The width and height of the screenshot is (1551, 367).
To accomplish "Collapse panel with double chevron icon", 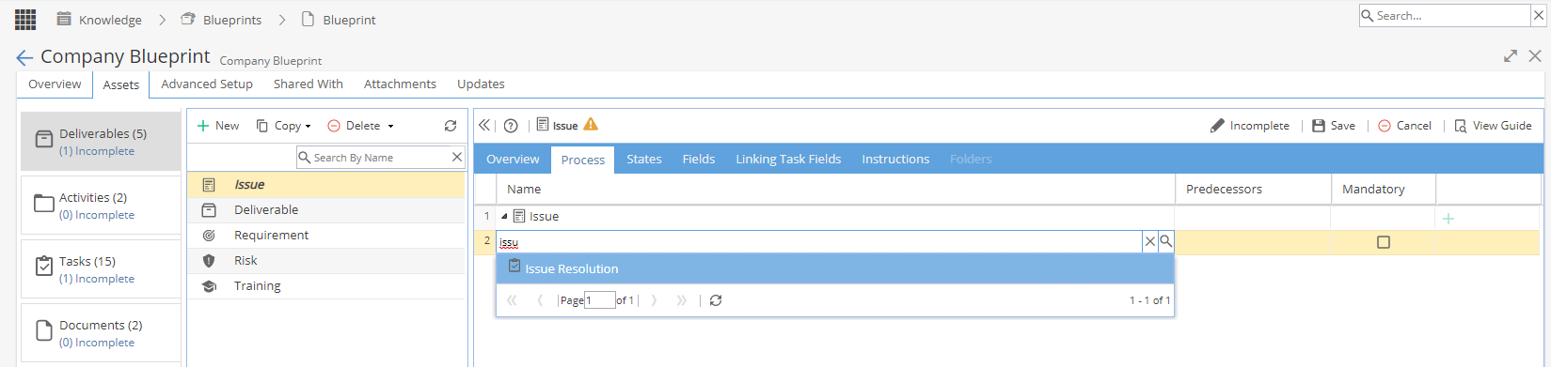I will [x=484, y=125].
